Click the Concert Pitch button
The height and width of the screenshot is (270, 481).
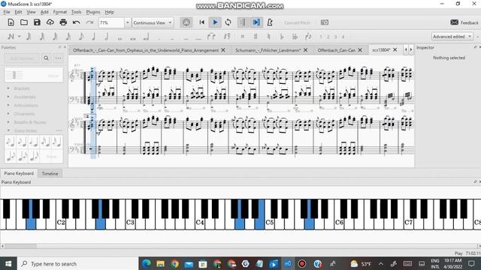tap(297, 22)
